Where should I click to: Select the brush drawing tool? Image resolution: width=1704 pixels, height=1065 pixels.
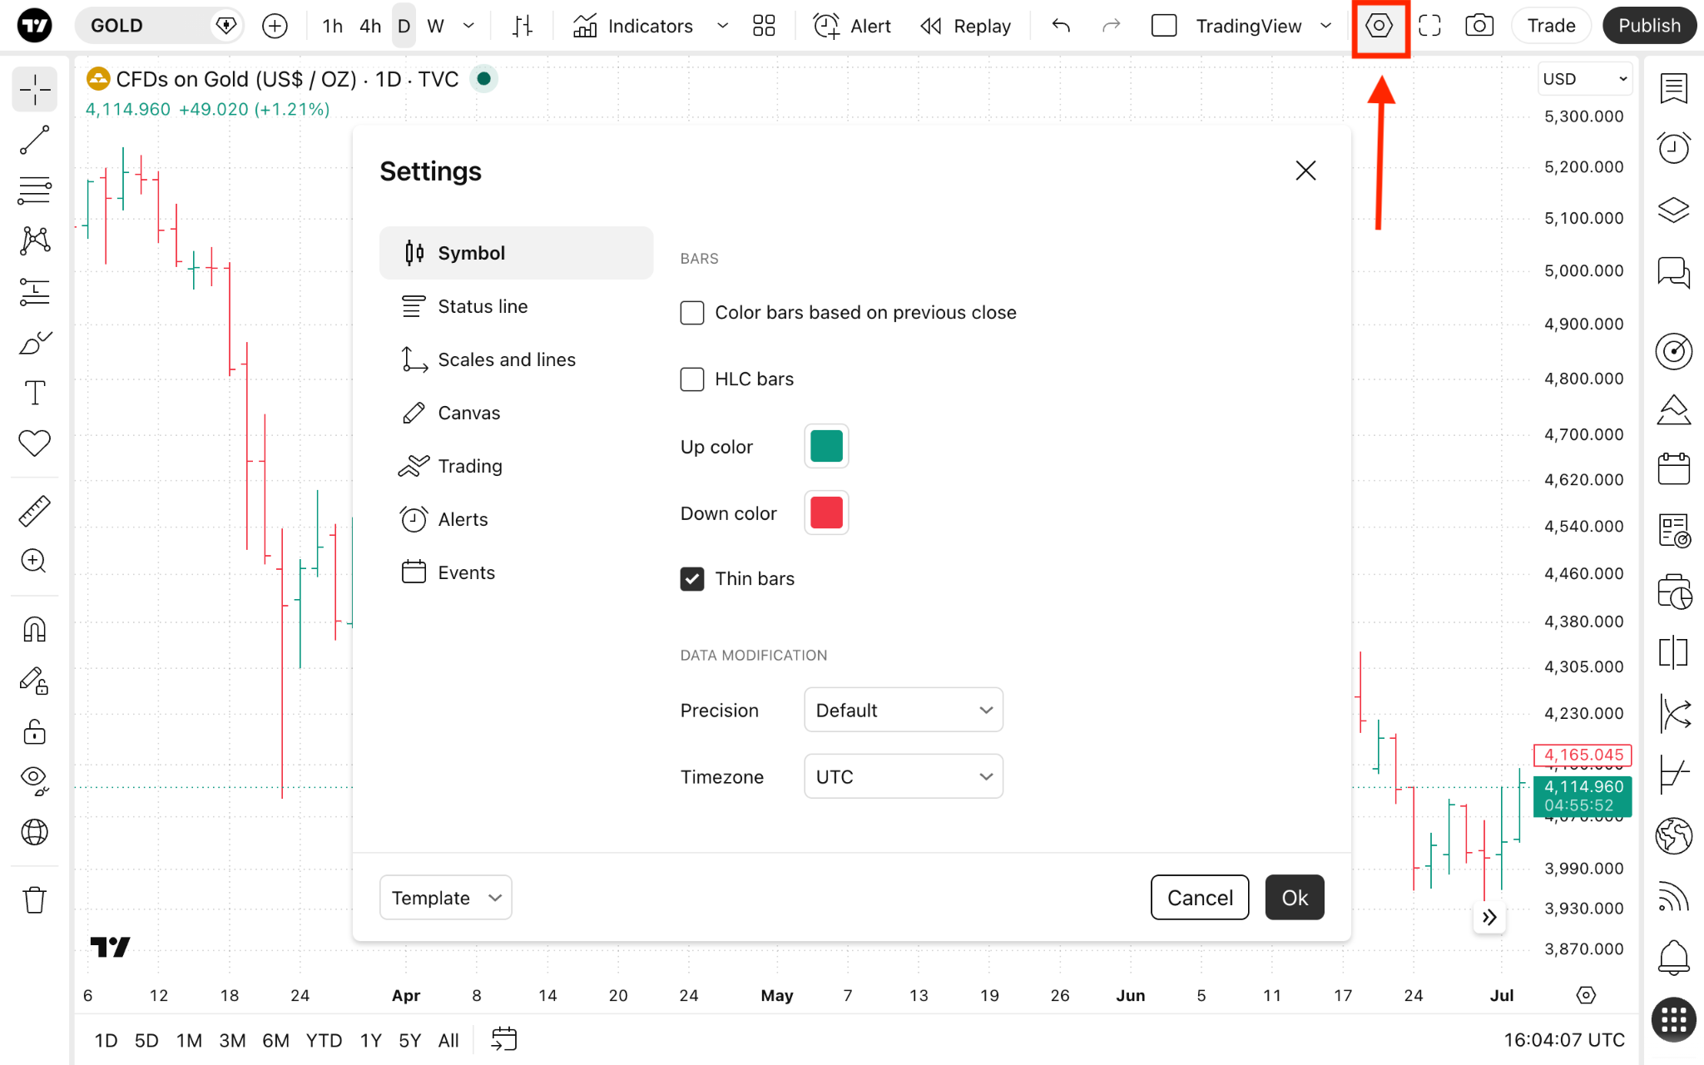point(35,342)
